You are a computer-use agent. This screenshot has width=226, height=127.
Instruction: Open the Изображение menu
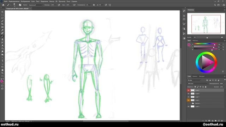[25, 1]
